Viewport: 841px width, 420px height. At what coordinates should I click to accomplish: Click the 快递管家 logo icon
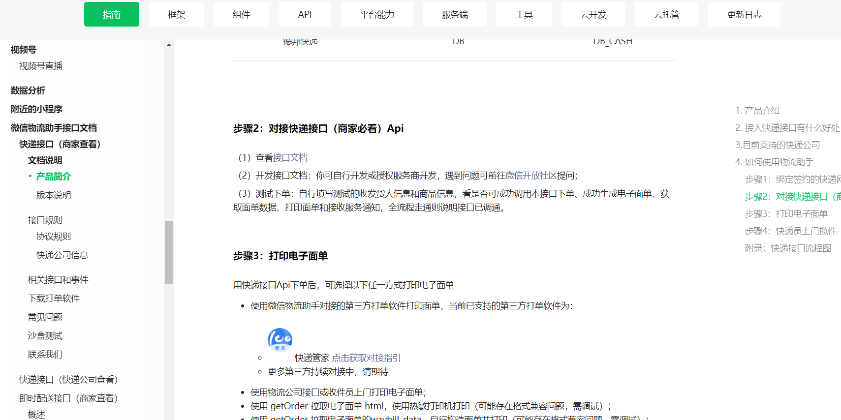pyautogui.click(x=280, y=340)
